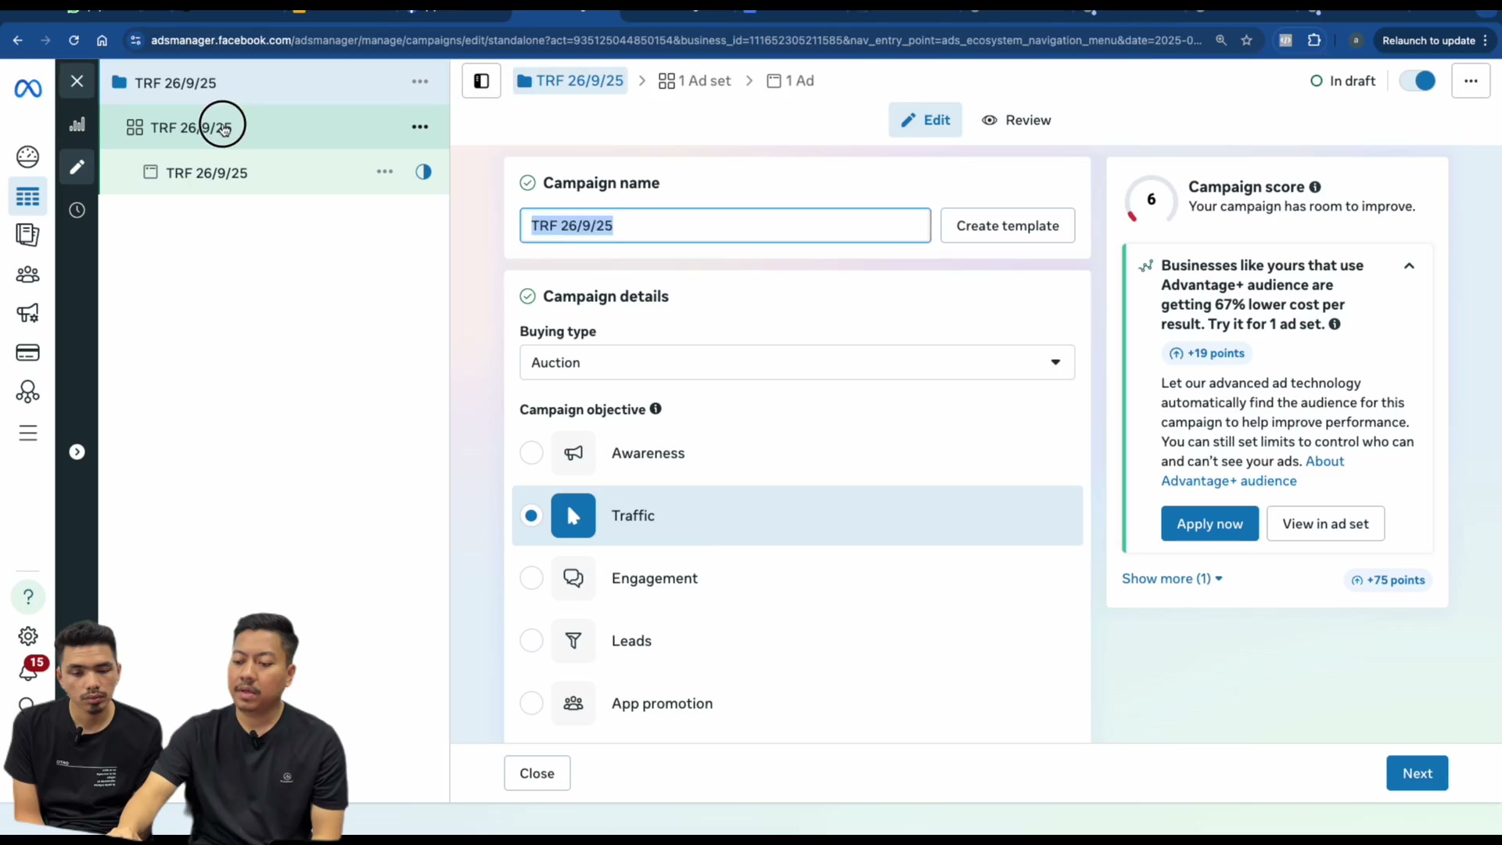Open Campaigns table grid icon in sidebar

click(27, 196)
